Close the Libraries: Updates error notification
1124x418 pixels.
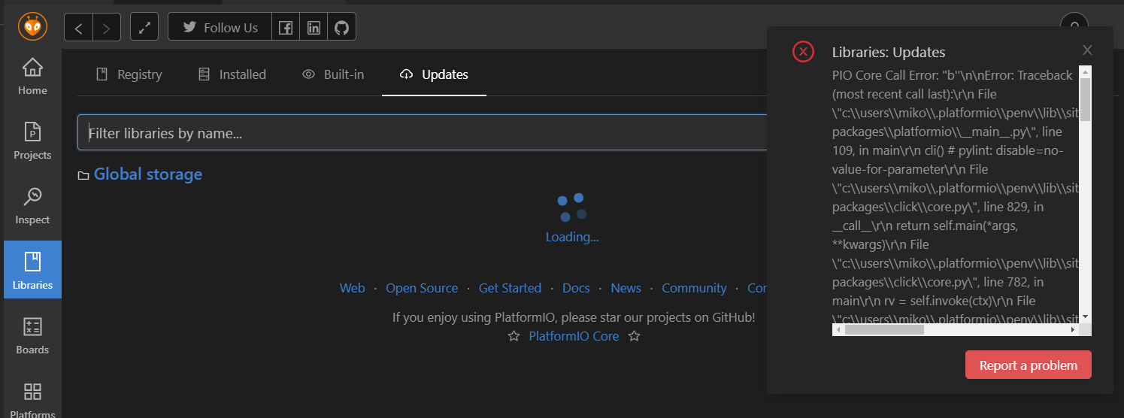[1087, 50]
